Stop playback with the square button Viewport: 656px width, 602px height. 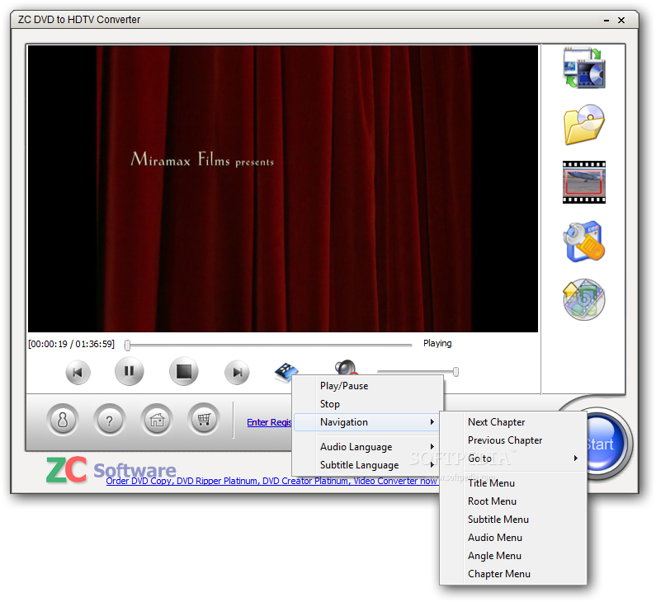(184, 371)
